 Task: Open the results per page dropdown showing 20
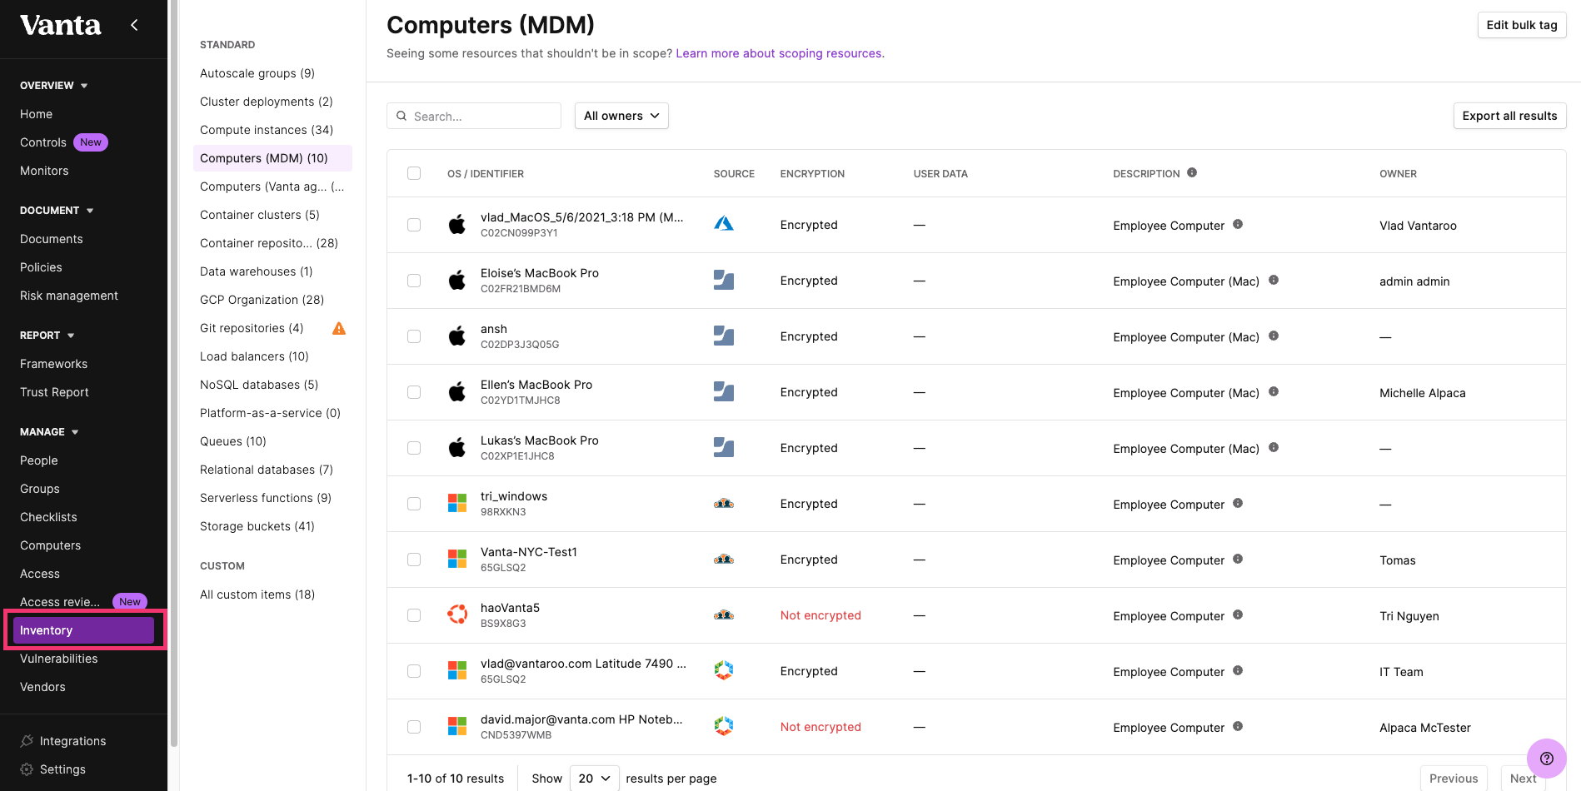595,778
